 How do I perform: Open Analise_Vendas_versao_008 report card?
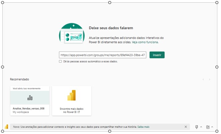pos(30,101)
